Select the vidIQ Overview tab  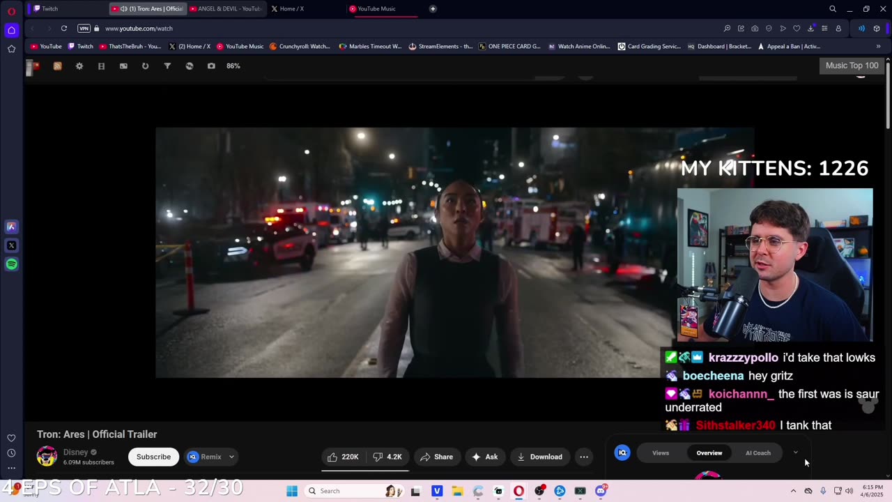coord(709,453)
